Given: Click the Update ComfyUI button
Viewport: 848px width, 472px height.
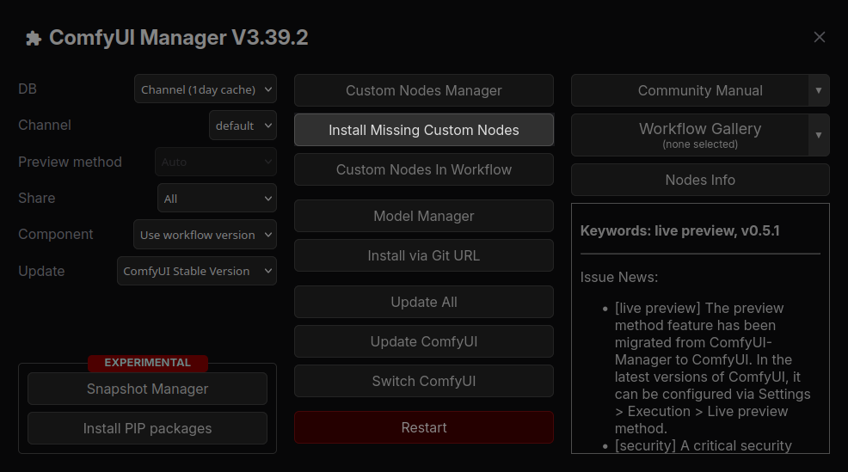Looking at the screenshot, I should (424, 341).
